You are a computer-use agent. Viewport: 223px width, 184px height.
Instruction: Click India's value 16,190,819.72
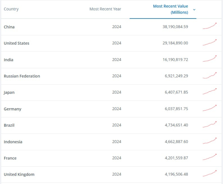point(175,60)
